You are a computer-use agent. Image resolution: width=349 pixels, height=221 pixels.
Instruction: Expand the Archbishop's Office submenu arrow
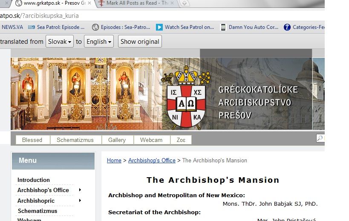coord(80,190)
